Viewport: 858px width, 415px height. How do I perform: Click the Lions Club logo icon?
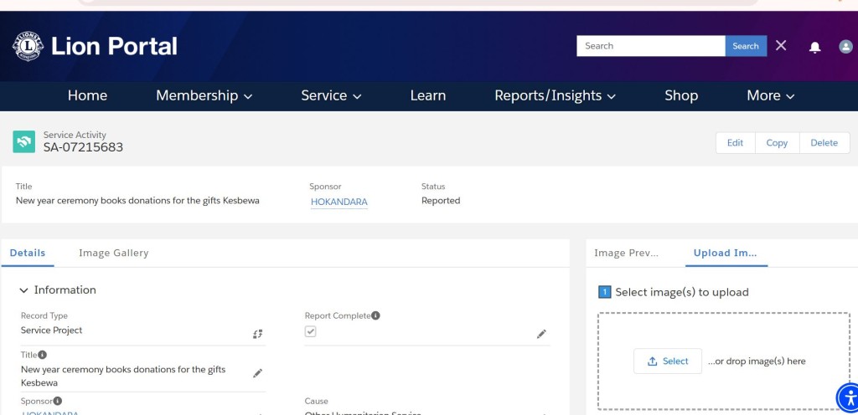(x=28, y=46)
